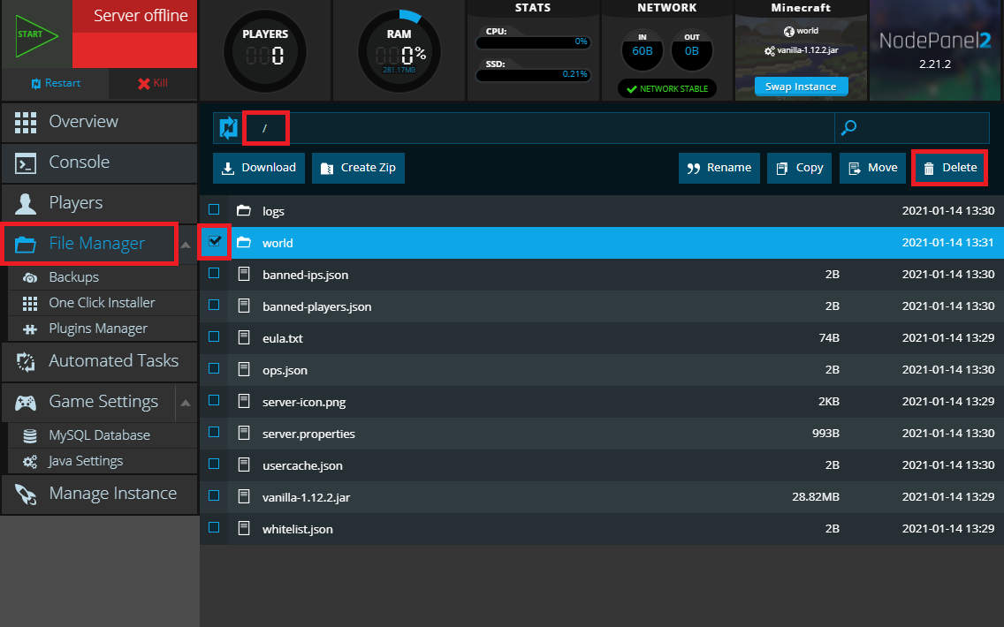Click the server-icon.png file icon
Viewport: 1004px width, 627px height.
(244, 401)
